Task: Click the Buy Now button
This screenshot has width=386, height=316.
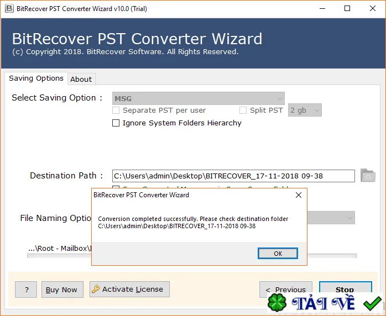Action: [x=62, y=289]
